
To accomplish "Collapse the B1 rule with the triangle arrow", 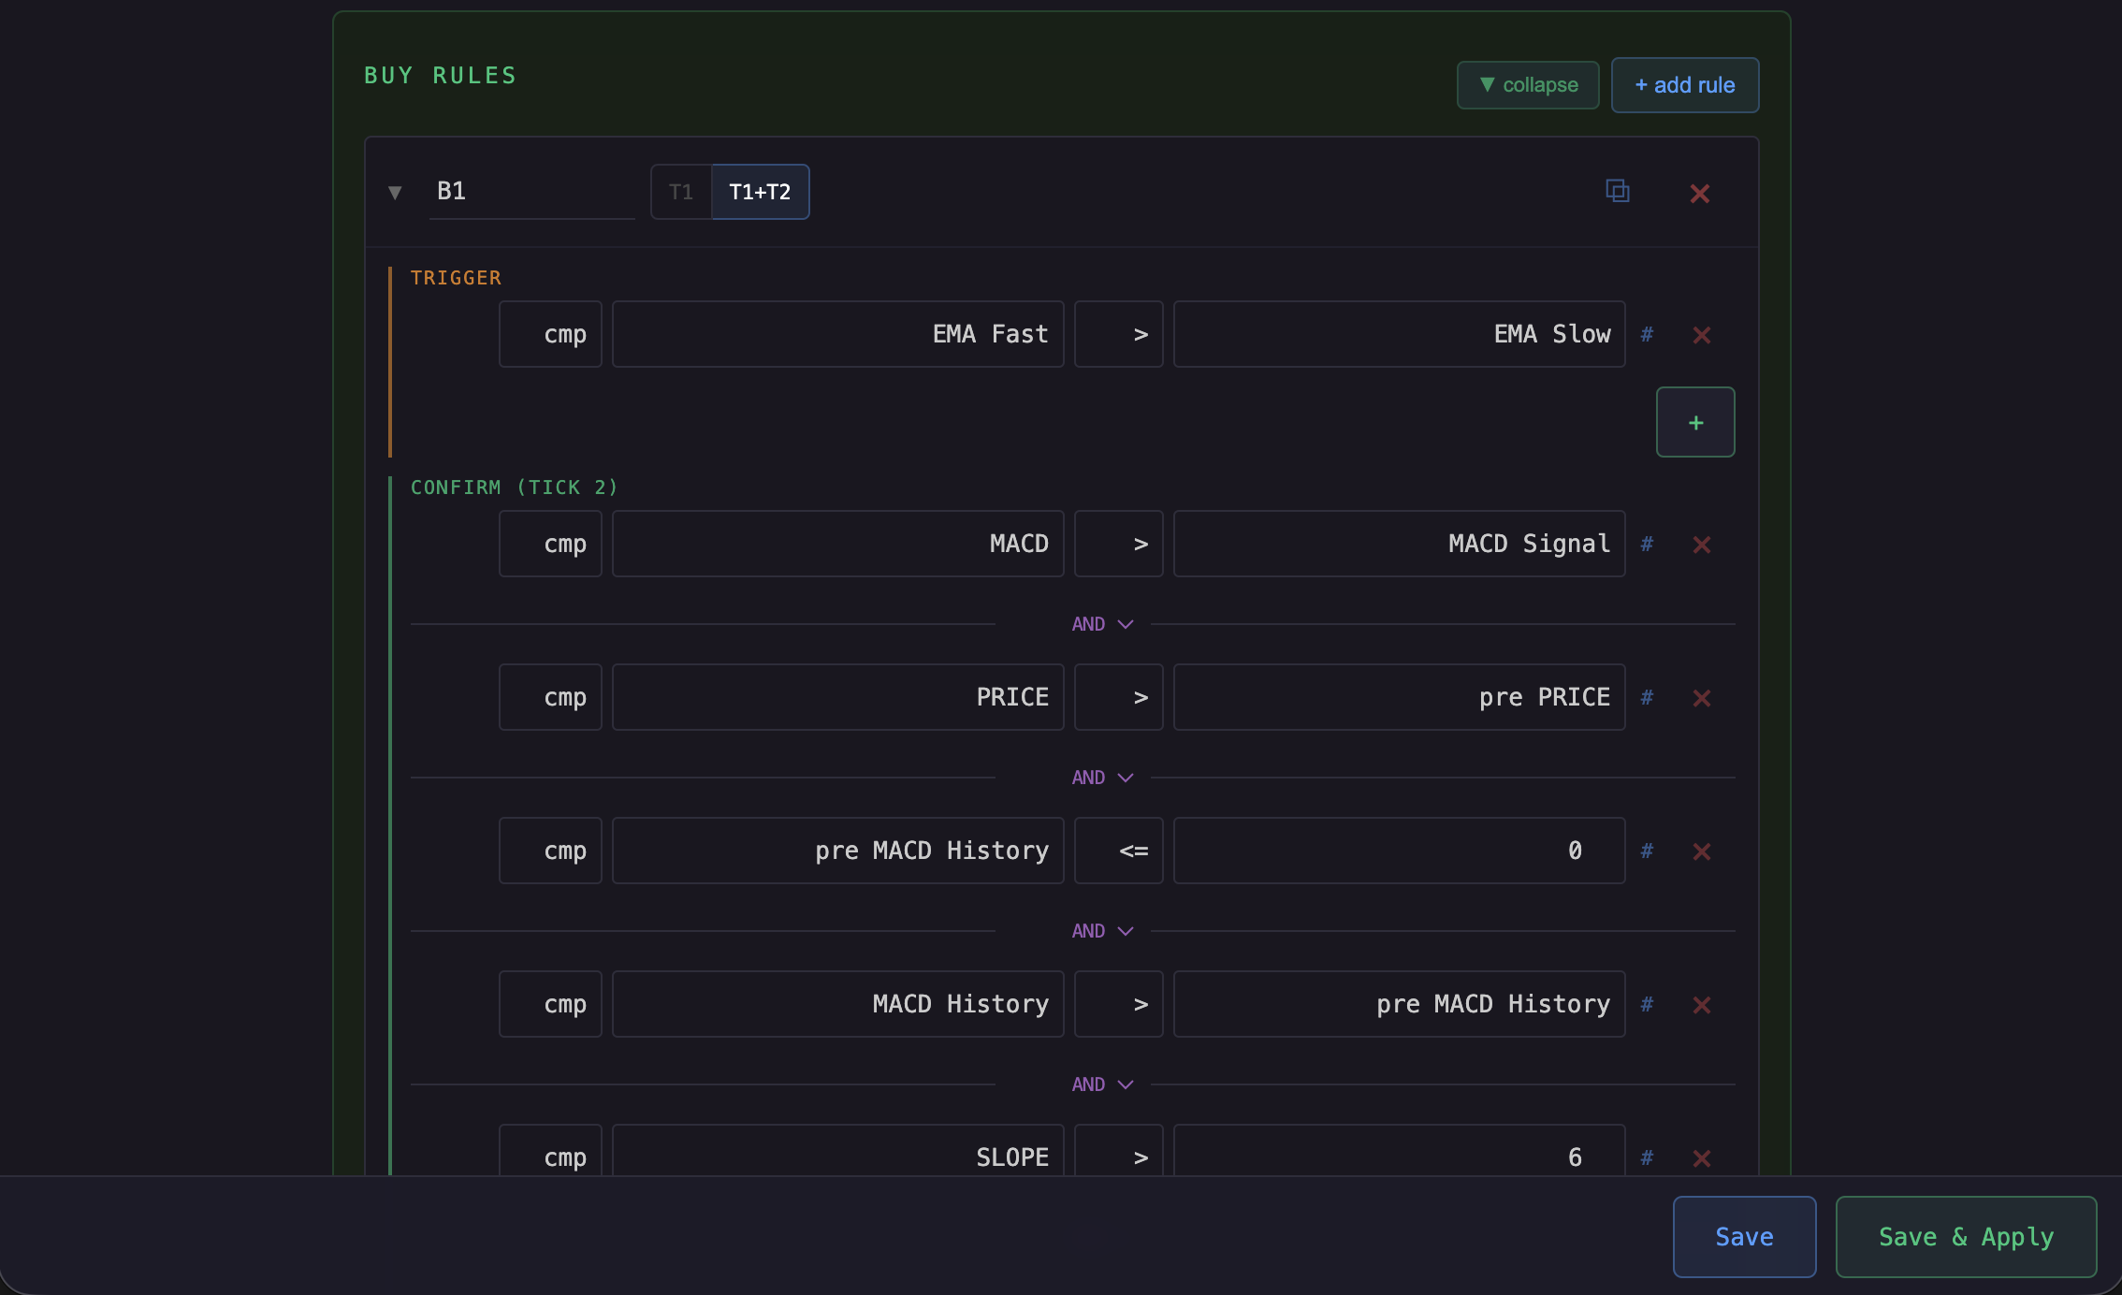I will pyautogui.click(x=395, y=193).
